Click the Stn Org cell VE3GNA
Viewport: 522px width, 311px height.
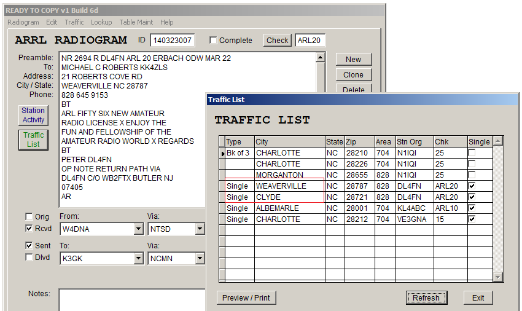(x=415, y=219)
